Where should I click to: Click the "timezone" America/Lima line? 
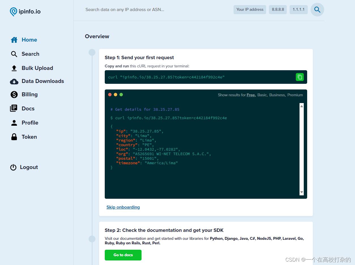(x=147, y=163)
